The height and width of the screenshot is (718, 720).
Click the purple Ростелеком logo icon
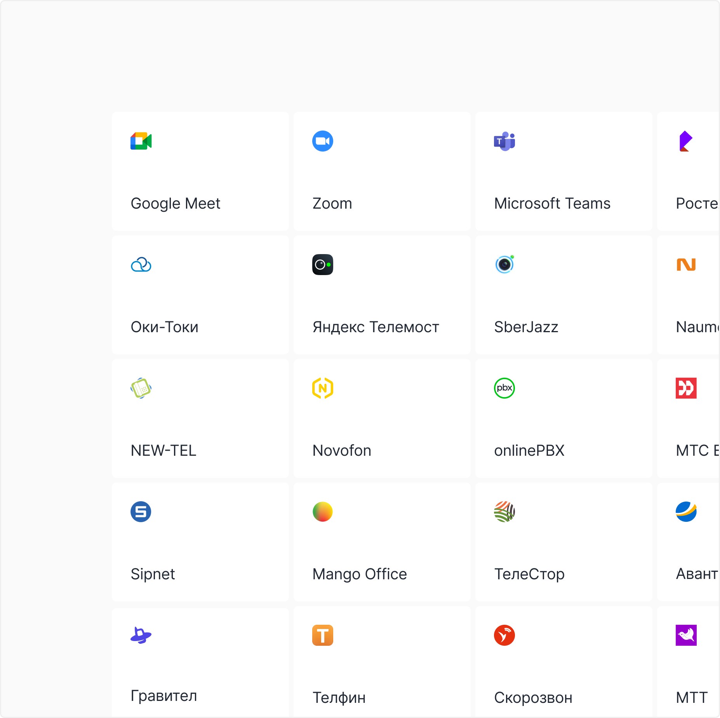(x=686, y=141)
